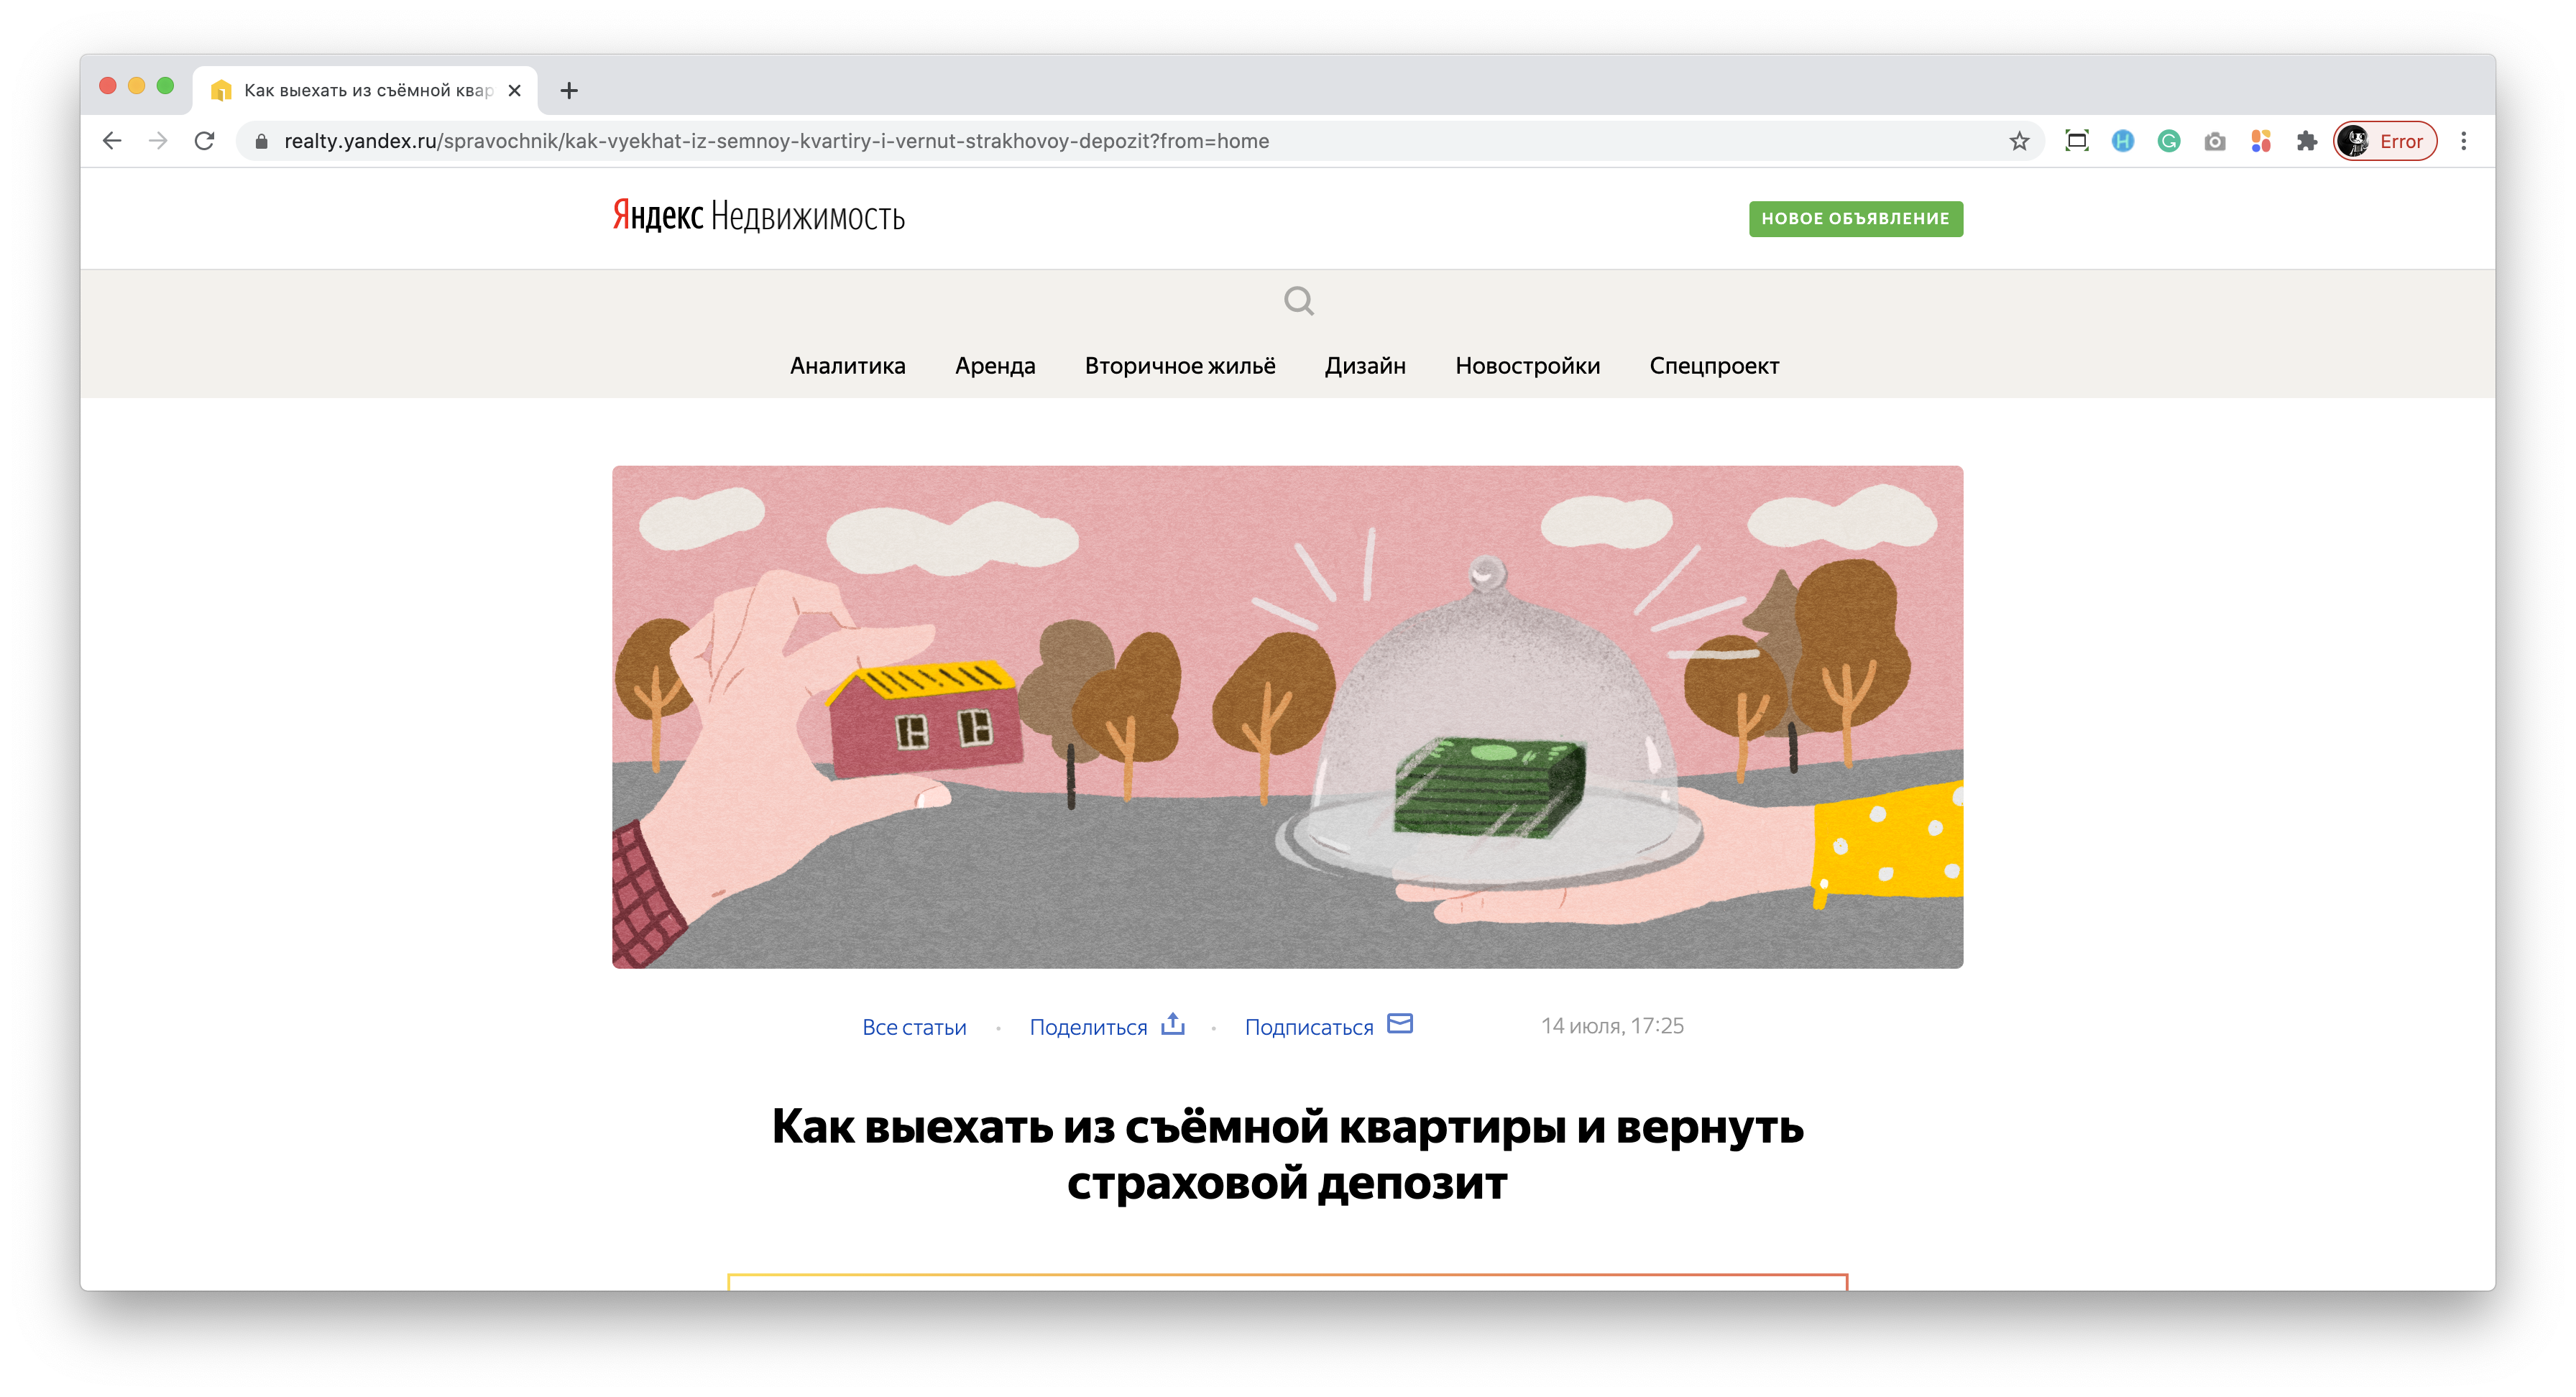Go back to previous page
The image size is (2576, 1397).
click(x=112, y=141)
